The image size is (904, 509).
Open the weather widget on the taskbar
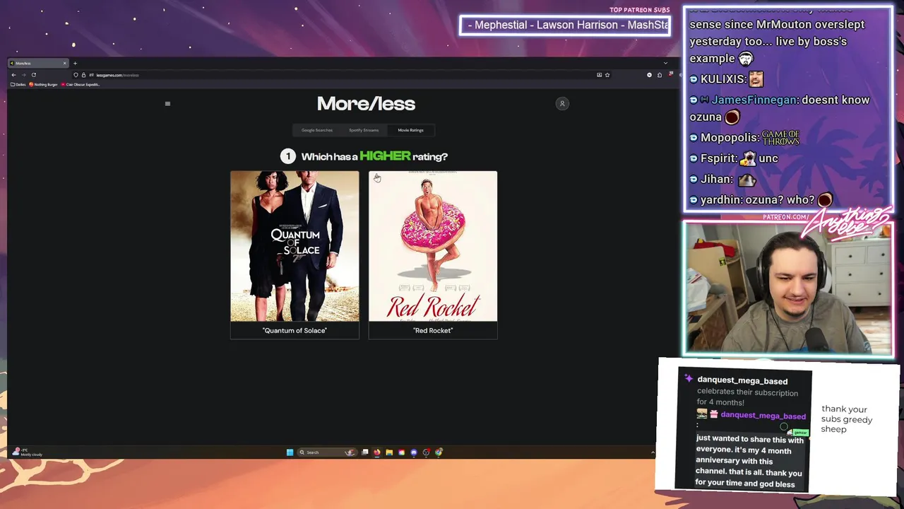pos(28,452)
